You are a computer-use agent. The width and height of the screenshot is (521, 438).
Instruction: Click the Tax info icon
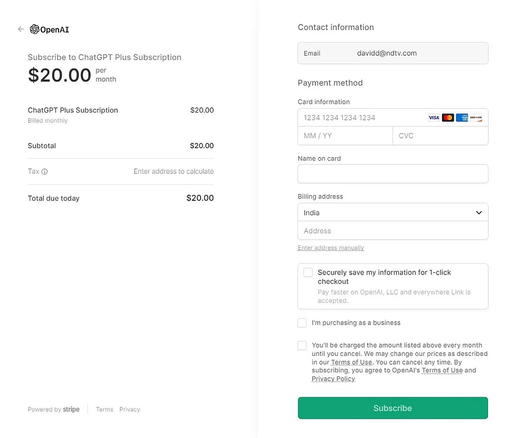44,172
